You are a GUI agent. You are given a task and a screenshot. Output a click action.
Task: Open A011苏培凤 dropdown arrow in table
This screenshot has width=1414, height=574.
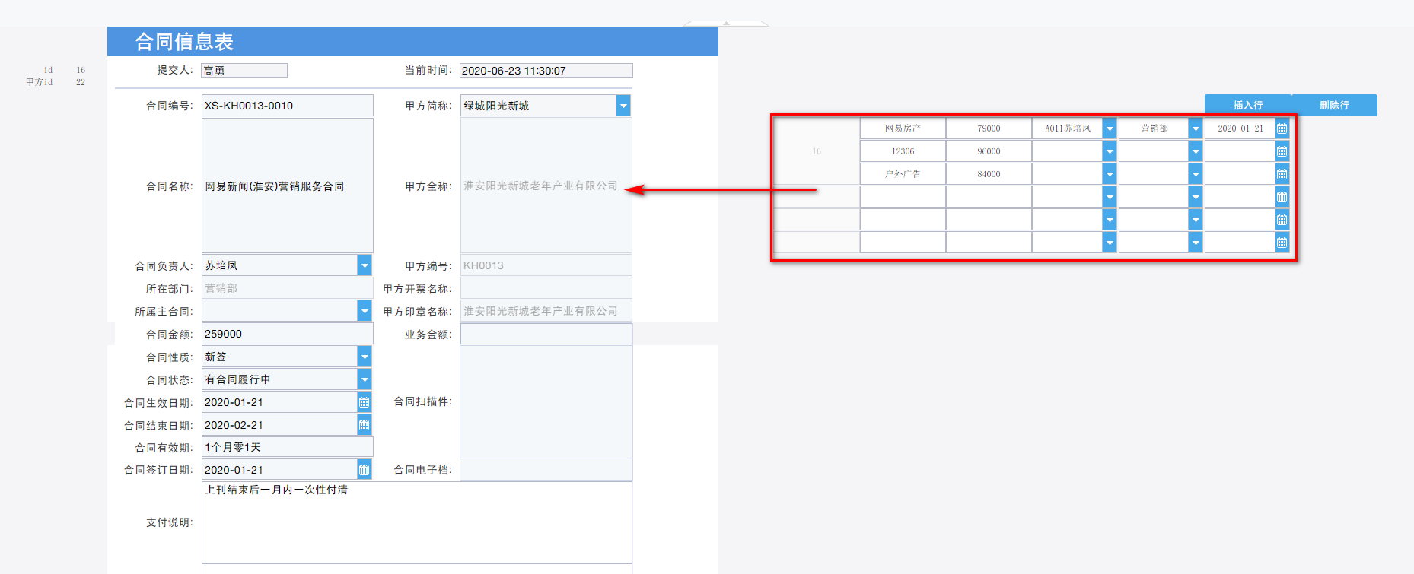1110,128
